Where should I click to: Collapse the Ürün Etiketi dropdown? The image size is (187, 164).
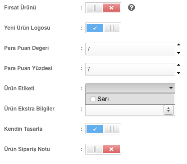(130, 88)
